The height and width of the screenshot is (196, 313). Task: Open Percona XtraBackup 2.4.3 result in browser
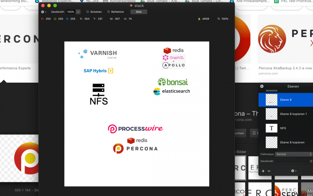pyautogui.click(x=286, y=68)
